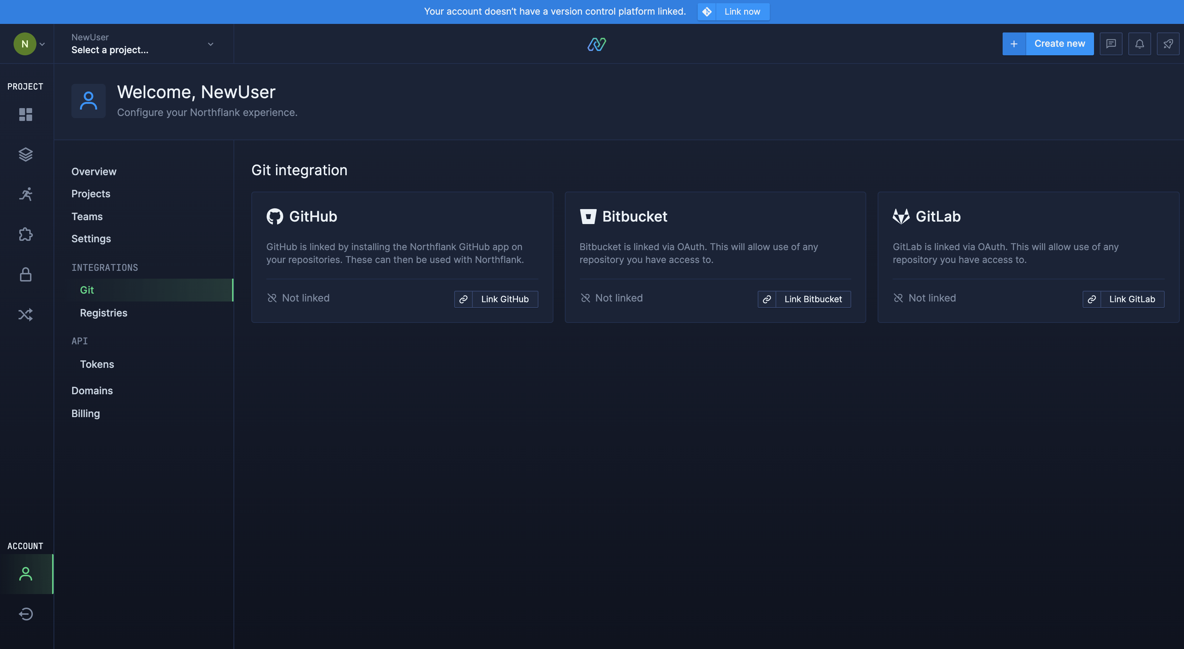This screenshot has height=649, width=1184.
Task: Click the Northflank logo in header
Action: (597, 44)
